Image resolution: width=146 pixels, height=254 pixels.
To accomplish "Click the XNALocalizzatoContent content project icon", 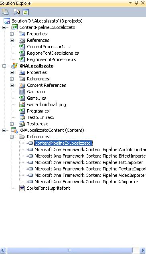I will click(x=14, y=130).
